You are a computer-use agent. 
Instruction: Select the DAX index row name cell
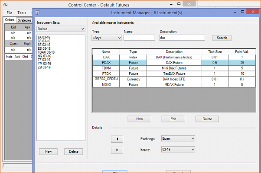(x=106, y=57)
